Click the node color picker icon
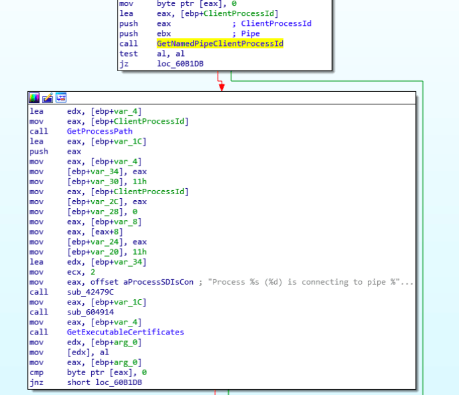This screenshot has width=459, height=395. click(x=35, y=97)
